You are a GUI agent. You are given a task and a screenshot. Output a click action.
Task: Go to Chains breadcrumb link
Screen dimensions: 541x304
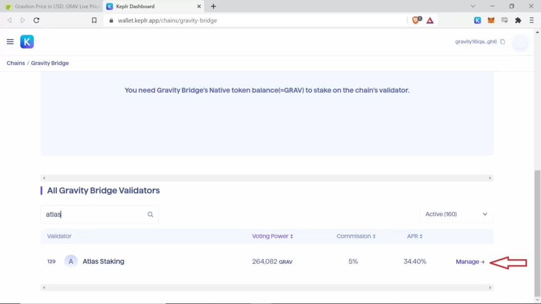click(16, 63)
